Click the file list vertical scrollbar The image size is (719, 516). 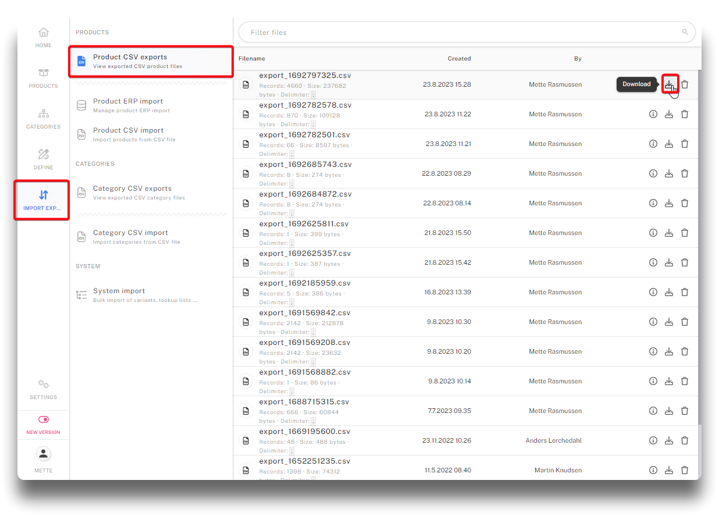pyautogui.click(x=699, y=233)
